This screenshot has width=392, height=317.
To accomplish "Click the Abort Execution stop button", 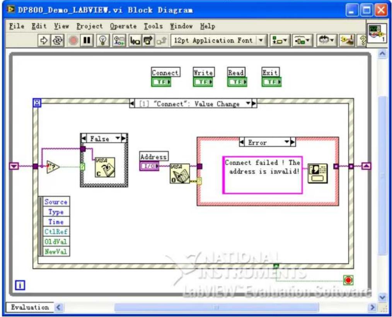I will [73, 40].
